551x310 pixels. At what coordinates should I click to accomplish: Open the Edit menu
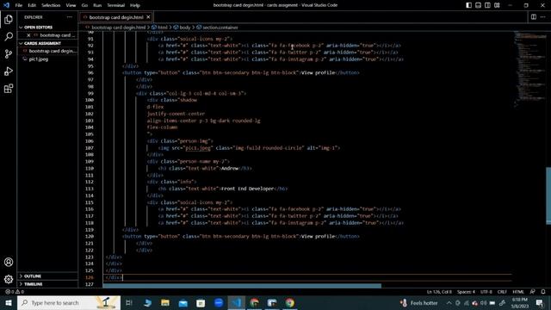tap(32, 5)
